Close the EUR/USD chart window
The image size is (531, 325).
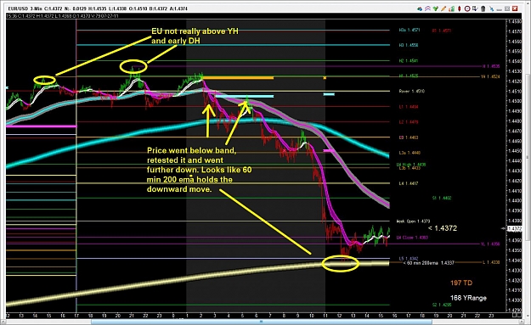(515, 8)
